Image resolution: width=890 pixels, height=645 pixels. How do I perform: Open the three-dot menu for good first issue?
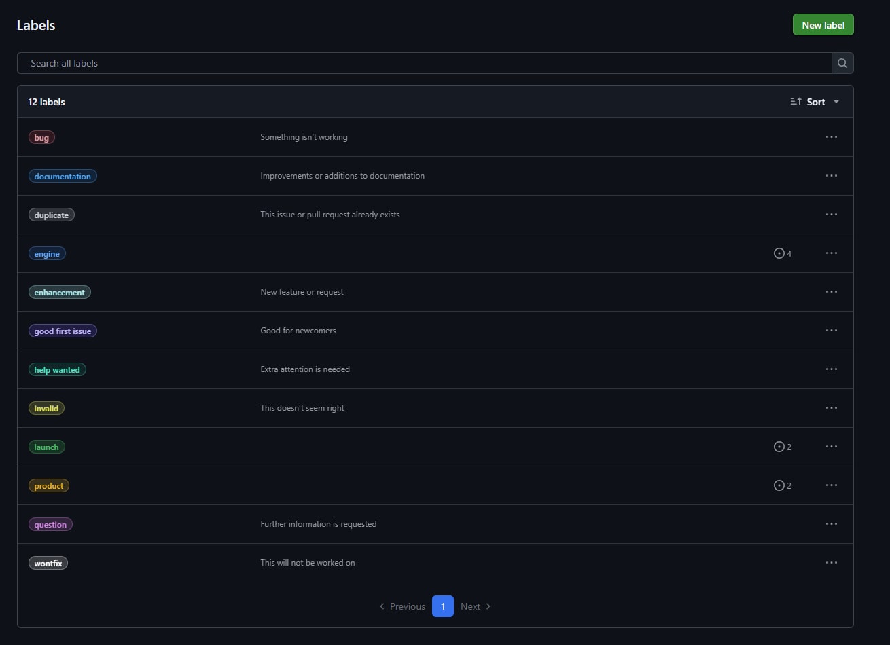831,331
